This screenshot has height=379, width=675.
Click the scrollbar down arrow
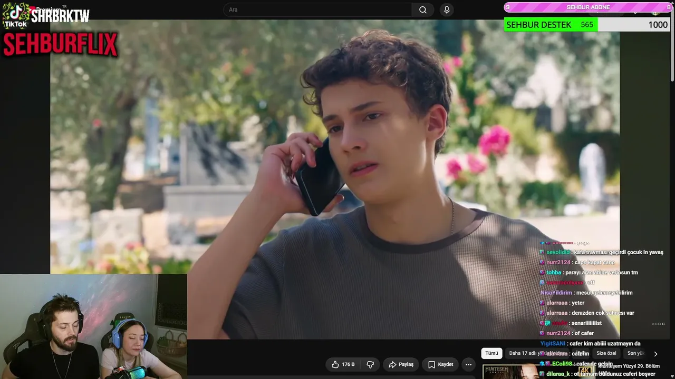pyautogui.click(x=672, y=375)
